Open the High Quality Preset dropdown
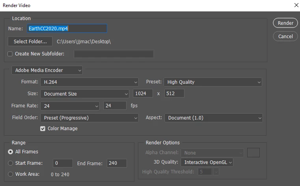This screenshot has height=186, width=300. coord(213,82)
